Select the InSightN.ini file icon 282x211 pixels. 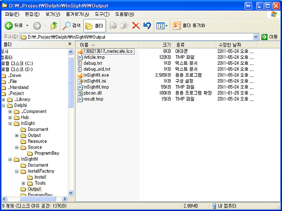click(80, 81)
